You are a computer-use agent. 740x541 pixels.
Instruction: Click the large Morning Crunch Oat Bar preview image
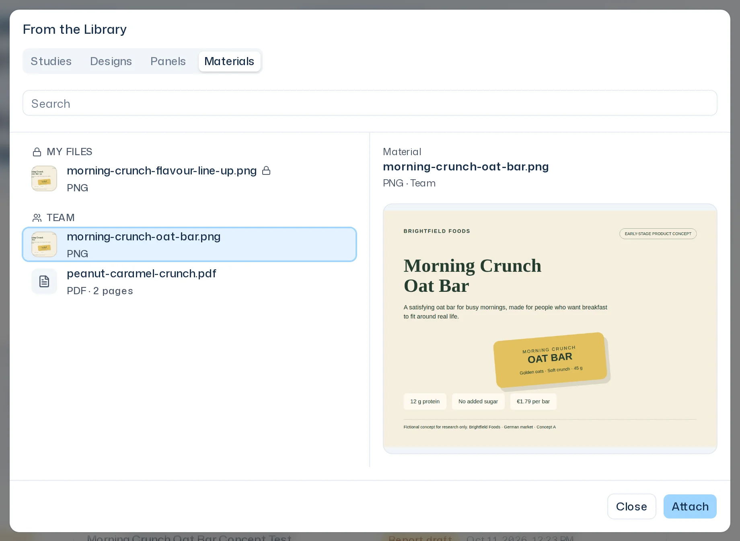coord(550,329)
